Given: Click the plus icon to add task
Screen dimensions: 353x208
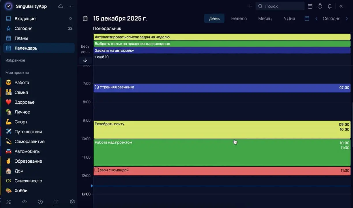Looking at the screenshot, I should [x=250, y=6].
